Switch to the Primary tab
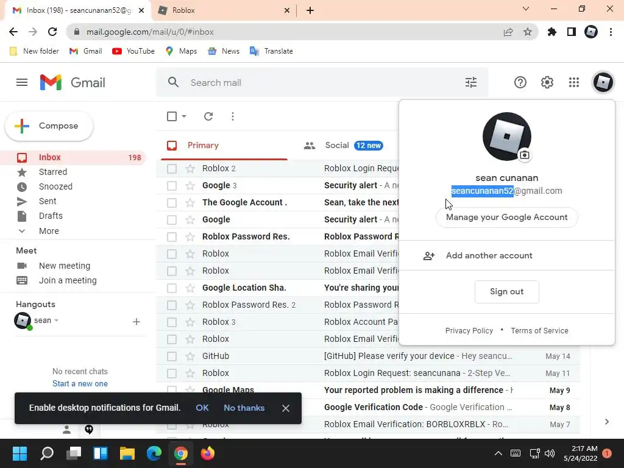This screenshot has height=468, width=624. pyautogui.click(x=224, y=145)
